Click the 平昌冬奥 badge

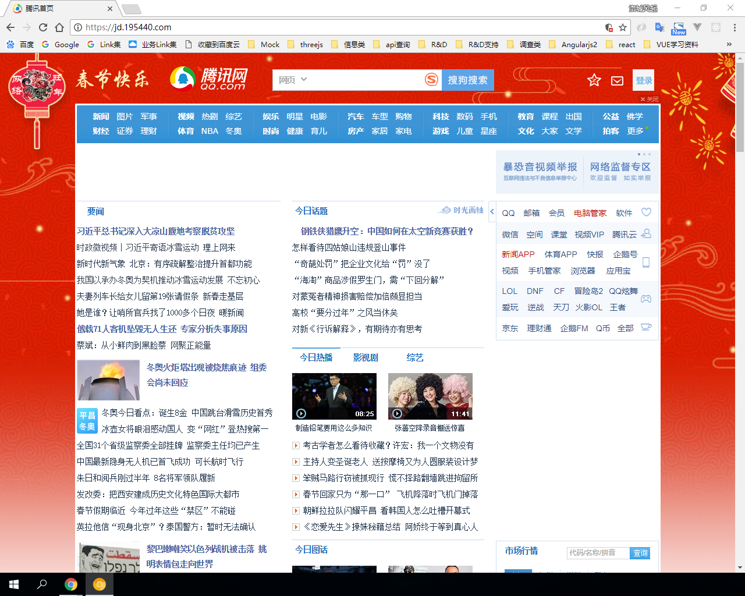87,421
